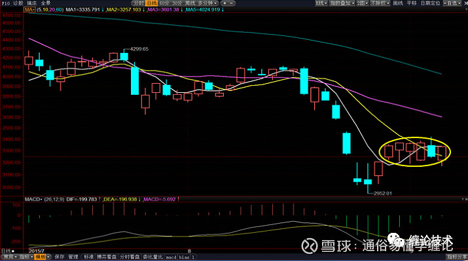Click the 日线 period dot indicator
Screen dimensions: 468x261
tap(13, 251)
